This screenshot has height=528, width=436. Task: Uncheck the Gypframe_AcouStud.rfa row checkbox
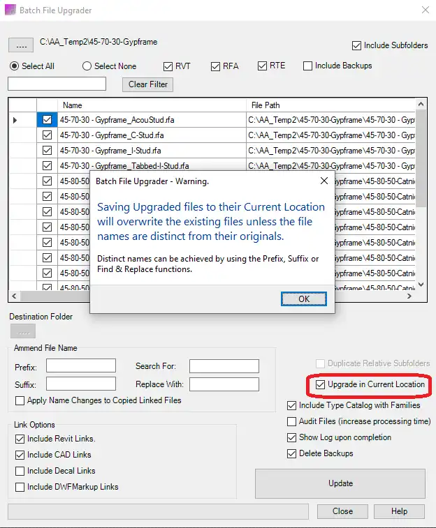coord(47,120)
